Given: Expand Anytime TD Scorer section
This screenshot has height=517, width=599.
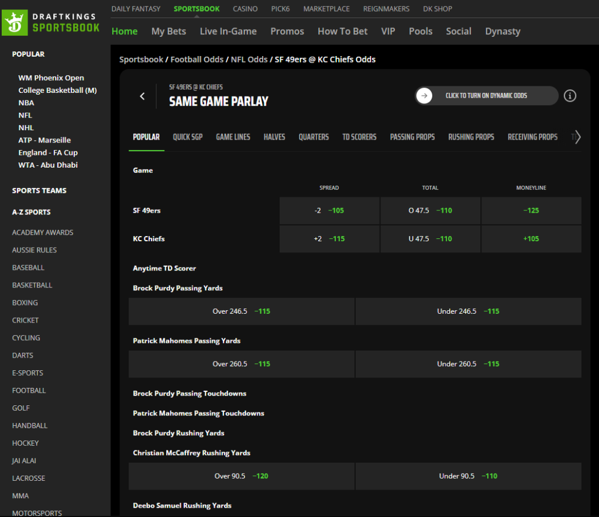Looking at the screenshot, I should (164, 268).
